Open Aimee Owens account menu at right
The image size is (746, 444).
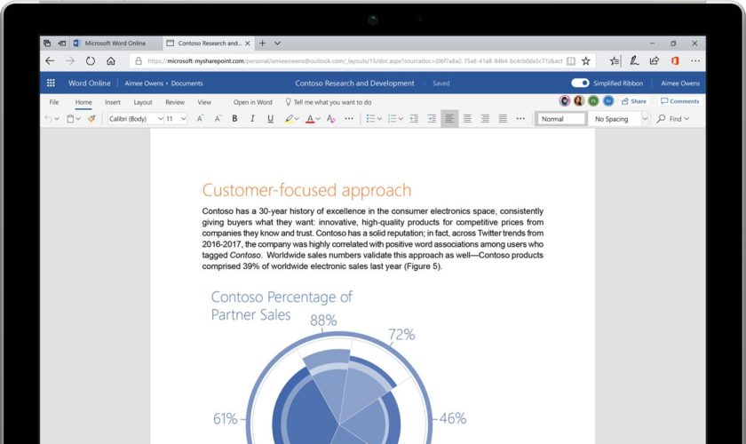[x=680, y=83]
